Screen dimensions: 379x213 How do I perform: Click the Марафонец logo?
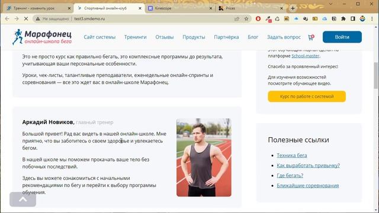click(42, 37)
